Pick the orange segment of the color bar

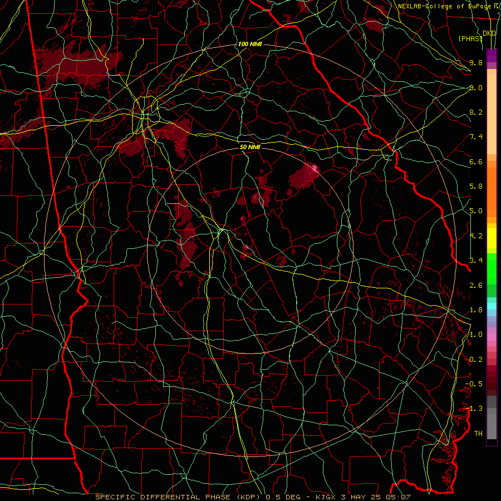click(492, 193)
